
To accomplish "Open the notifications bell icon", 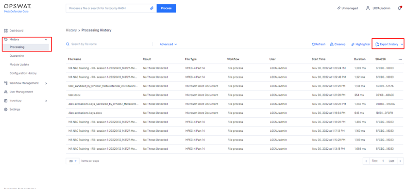I will point(399,8).
